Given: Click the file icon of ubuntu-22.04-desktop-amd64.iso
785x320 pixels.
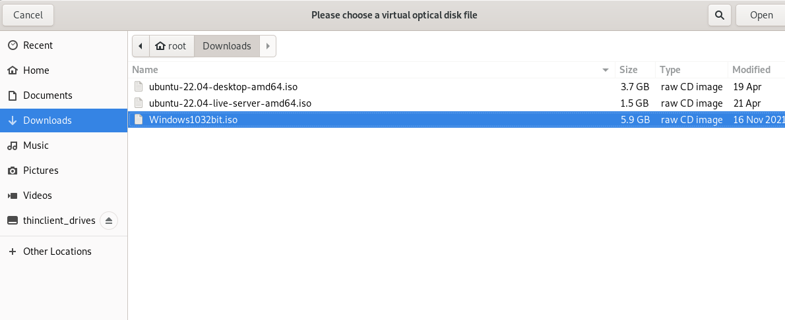Looking at the screenshot, I should (x=139, y=86).
